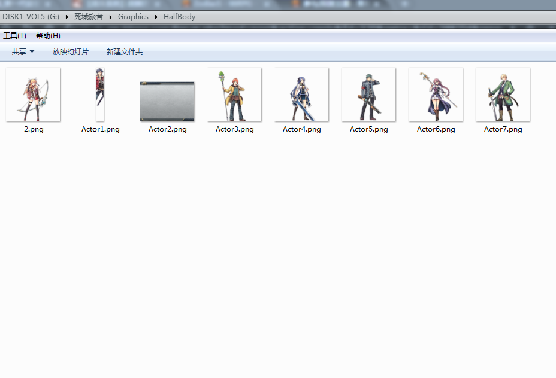This screenshot has height=378, width=556.
Task: Click the file name Actor4.png
Action: tap(302, 130)
